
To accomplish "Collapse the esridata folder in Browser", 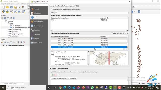I will 4,21.
